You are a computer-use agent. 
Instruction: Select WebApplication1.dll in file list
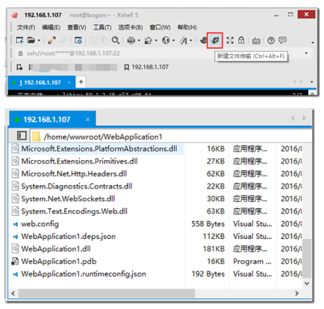(56, 249)
